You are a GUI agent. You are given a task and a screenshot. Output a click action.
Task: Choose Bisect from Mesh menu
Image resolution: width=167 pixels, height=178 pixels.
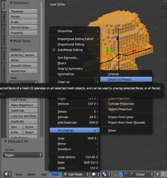[75, 63]
